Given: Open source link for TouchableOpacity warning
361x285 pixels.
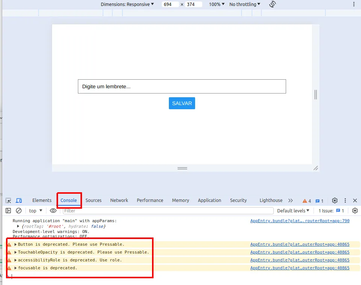Looking at the screenshot, I should pos(300,252).
